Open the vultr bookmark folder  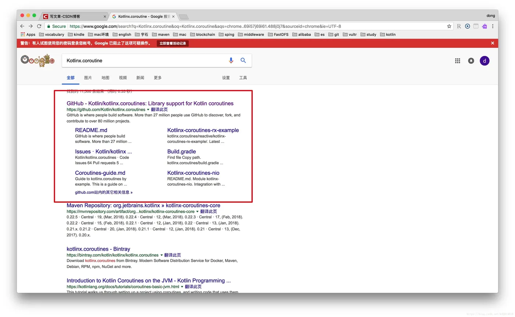tap(350, 34)
